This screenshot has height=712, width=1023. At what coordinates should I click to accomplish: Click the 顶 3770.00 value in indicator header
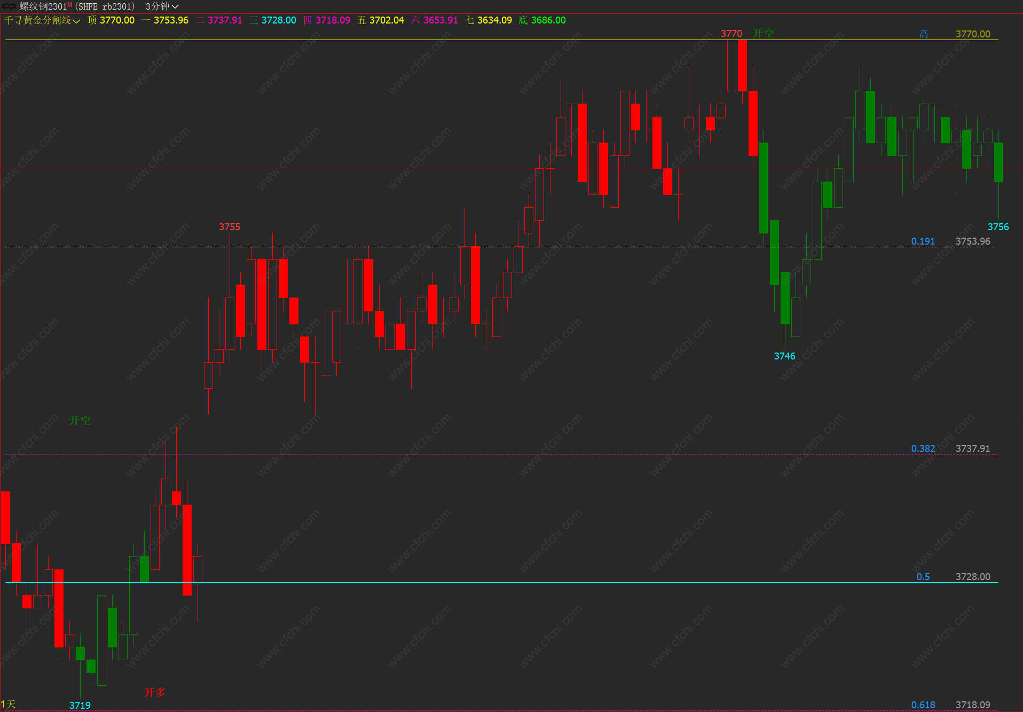tap(111, 20)
